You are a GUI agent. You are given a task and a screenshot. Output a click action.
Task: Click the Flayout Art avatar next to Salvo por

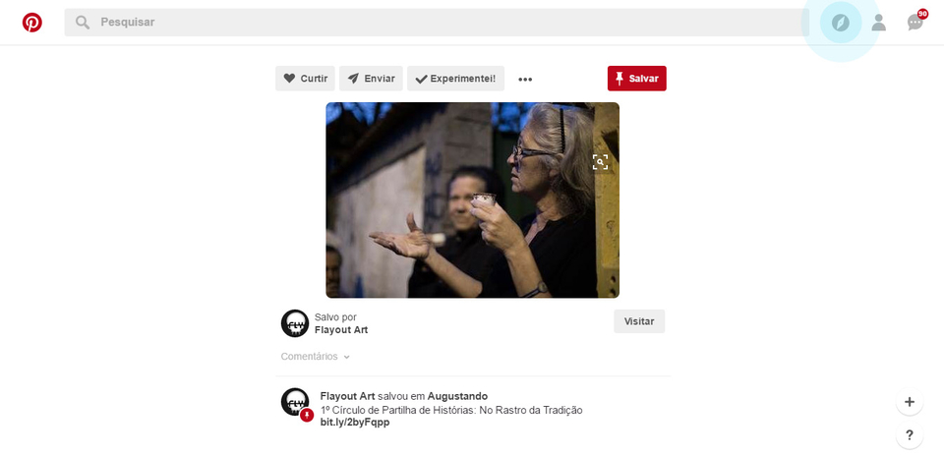(x=295, y=323)
